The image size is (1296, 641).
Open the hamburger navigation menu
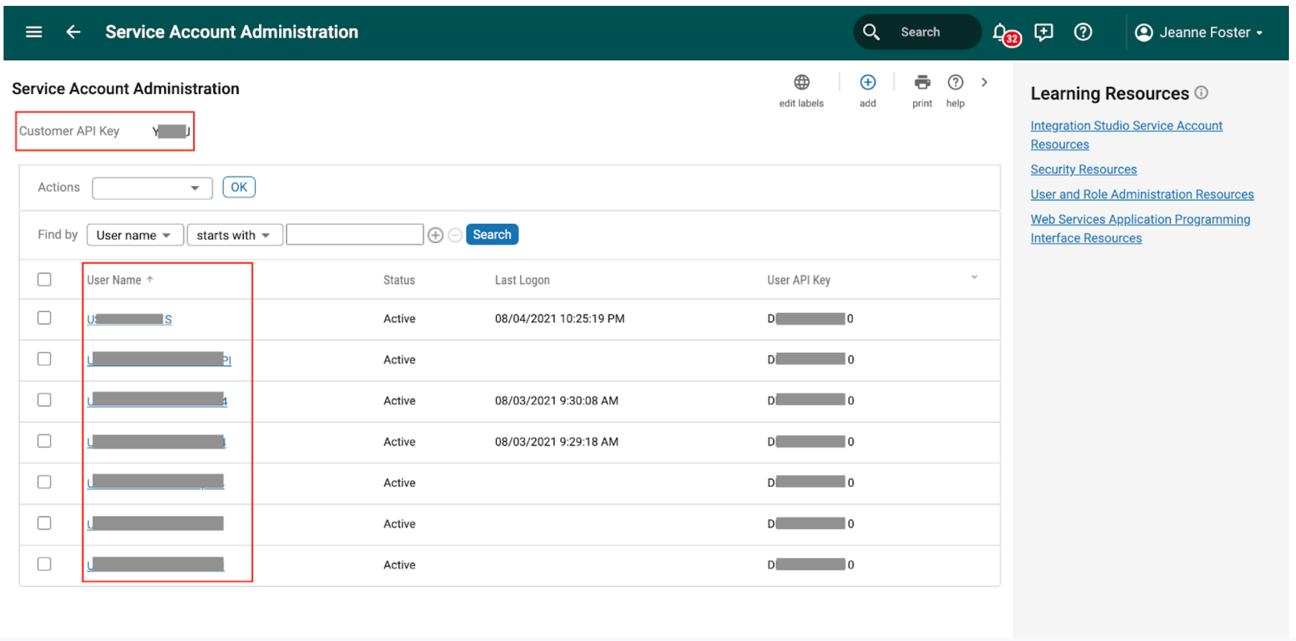tap(34, 32)
